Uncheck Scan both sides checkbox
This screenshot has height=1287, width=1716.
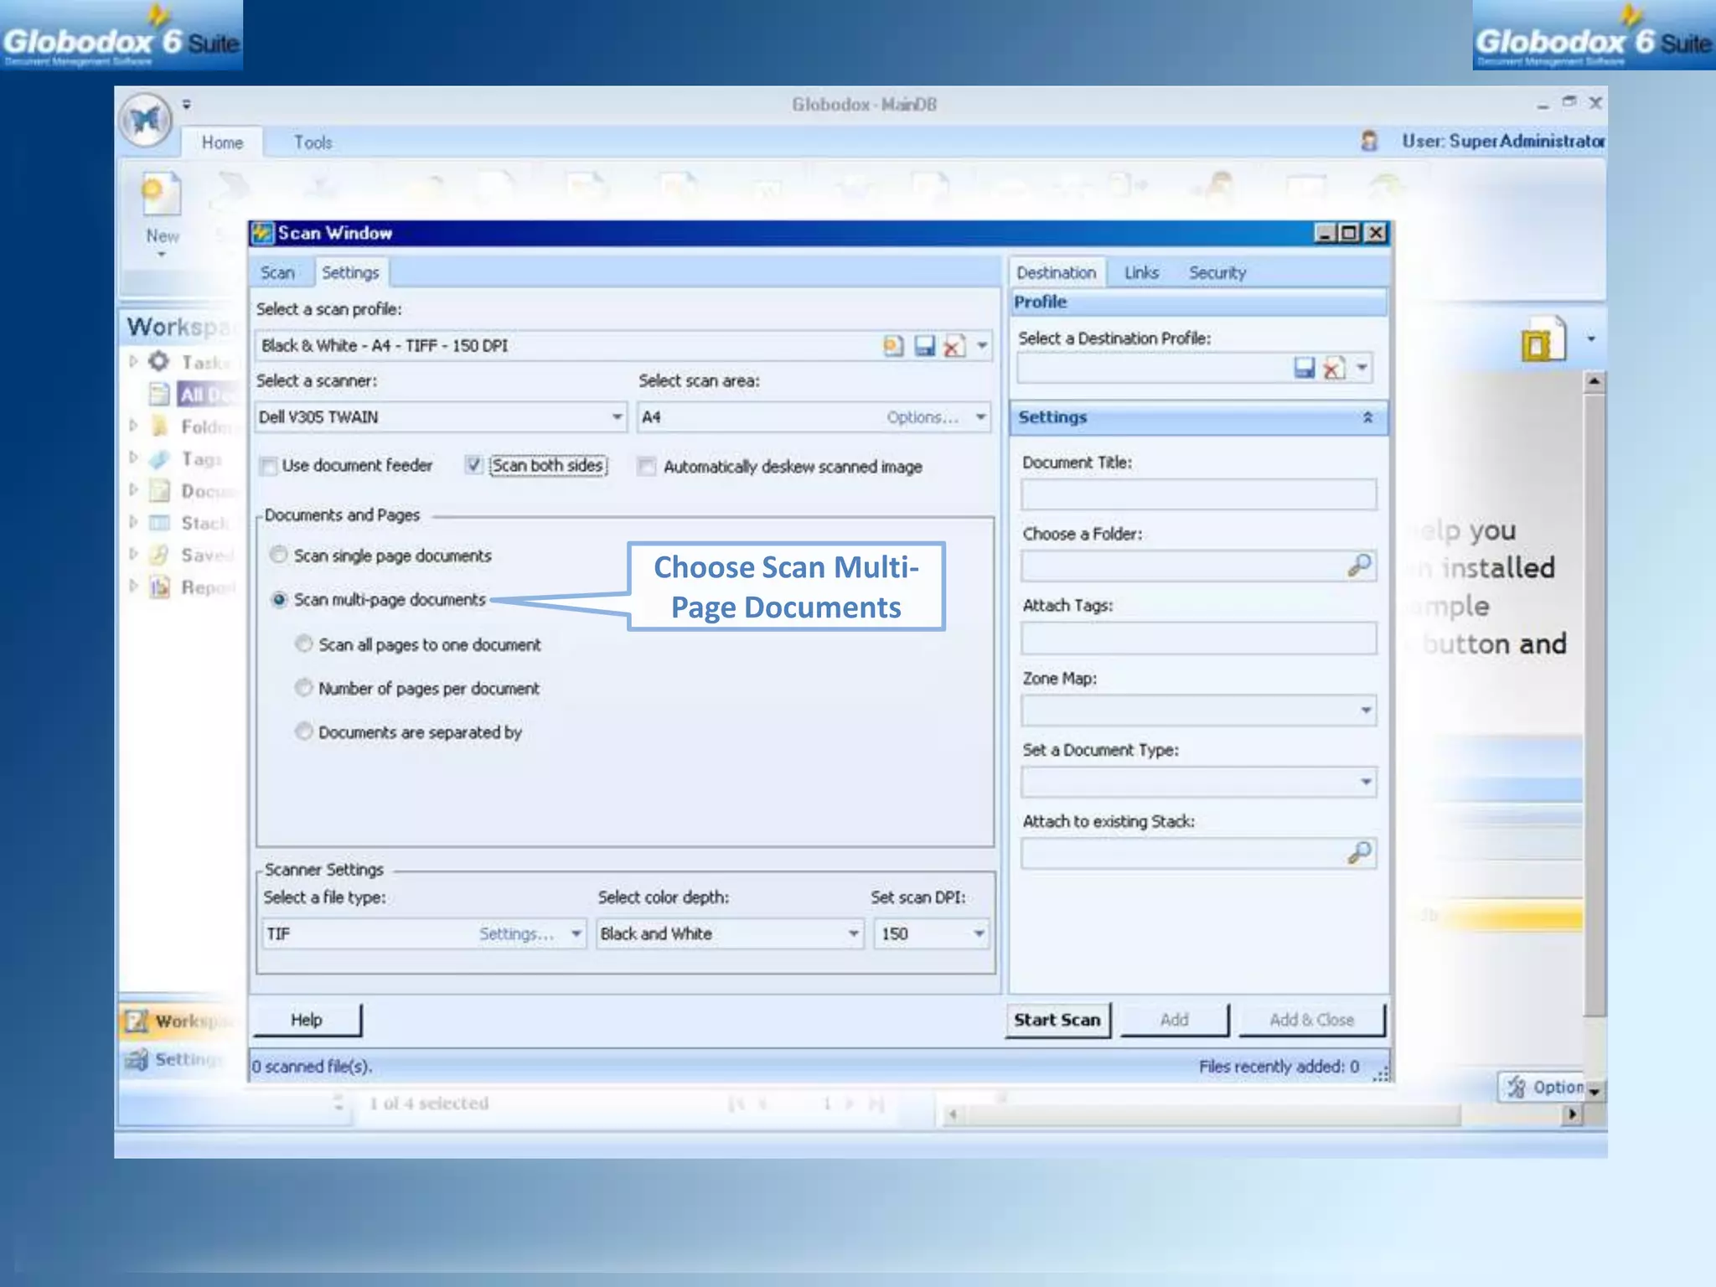point(473,465)
